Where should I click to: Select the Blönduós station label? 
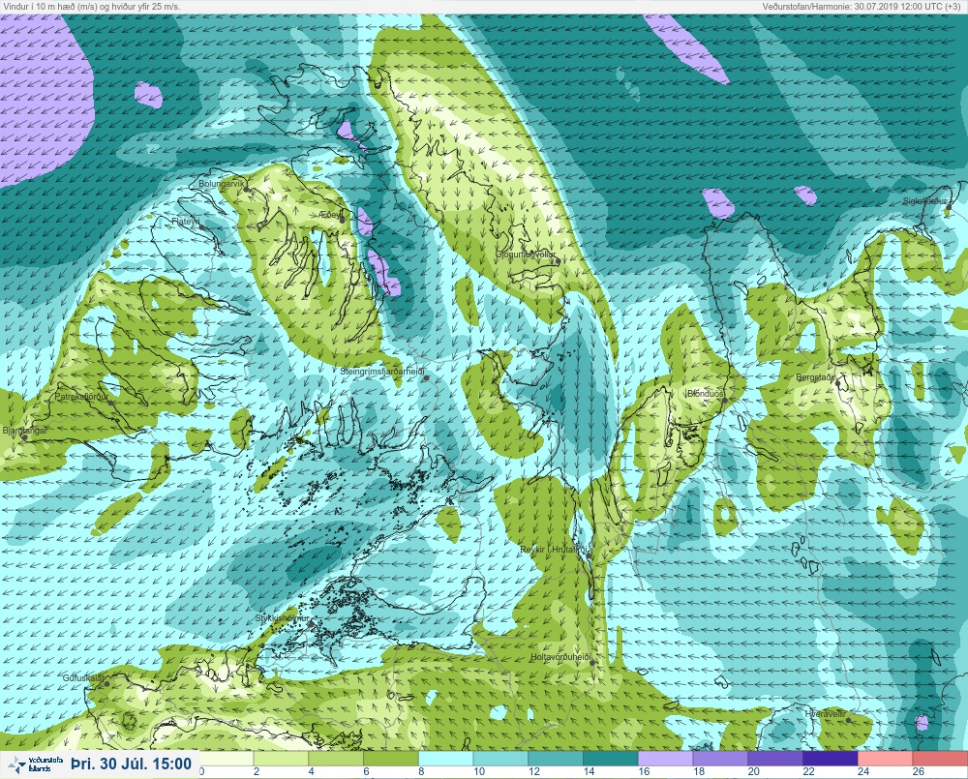pos(707,393)
